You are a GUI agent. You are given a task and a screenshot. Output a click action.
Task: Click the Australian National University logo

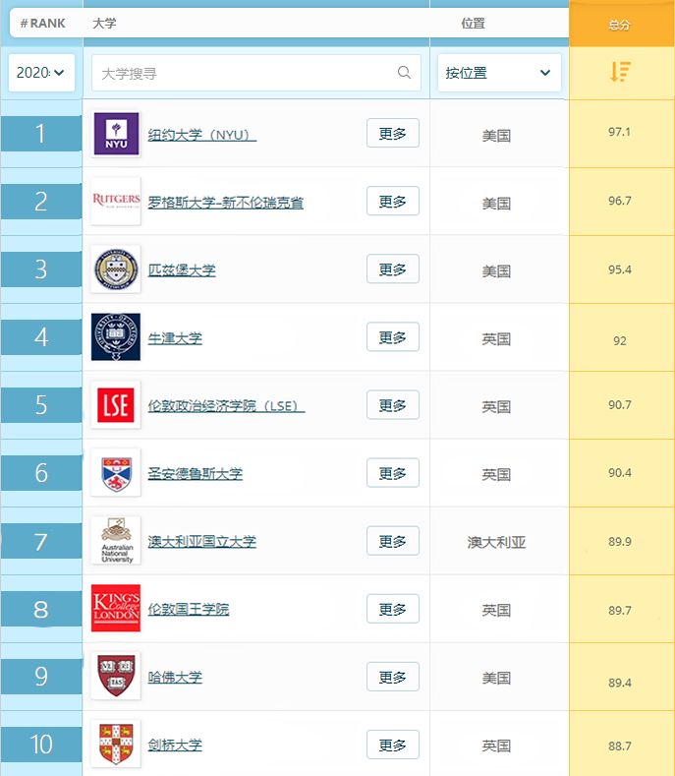pyautogui.click(x=117, y=540)
